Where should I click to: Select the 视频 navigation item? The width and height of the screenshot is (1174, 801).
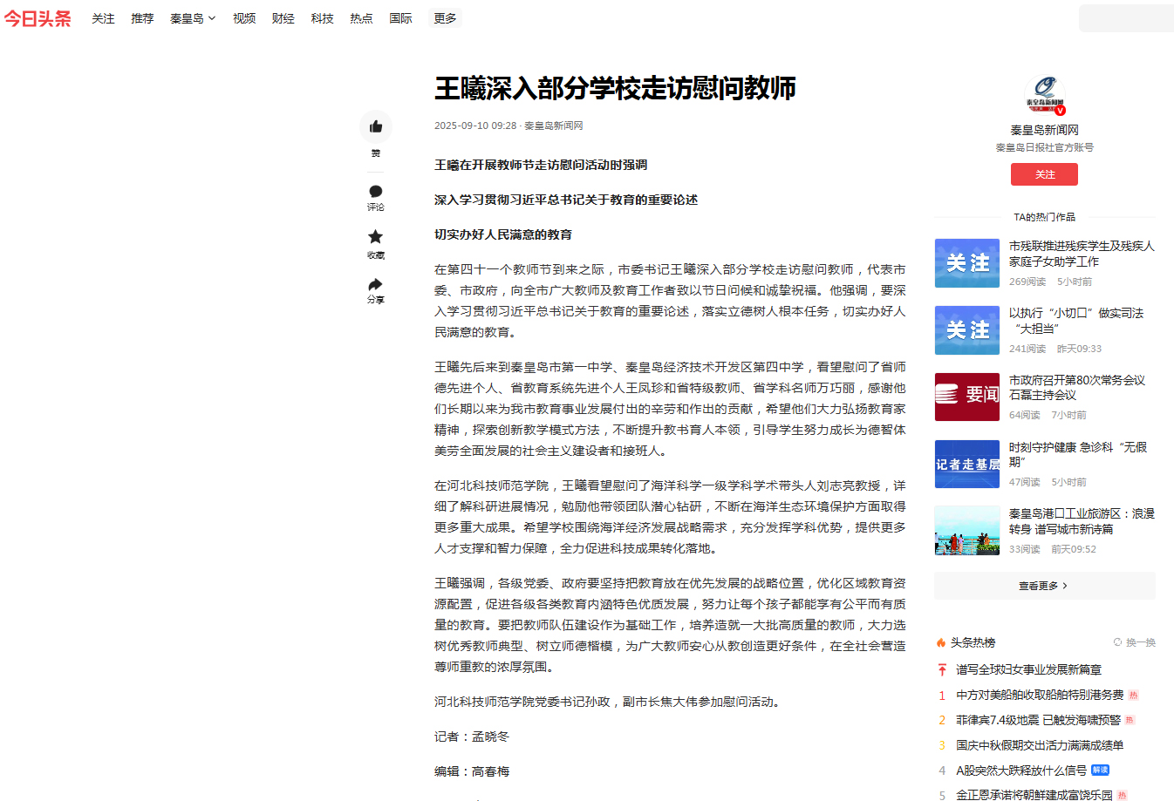click(x=244, y=18)
